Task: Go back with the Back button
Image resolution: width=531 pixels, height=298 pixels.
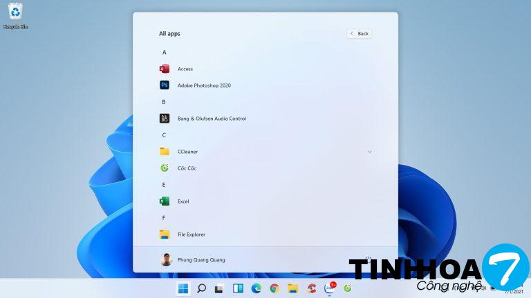Action: (x=360, y=33)
